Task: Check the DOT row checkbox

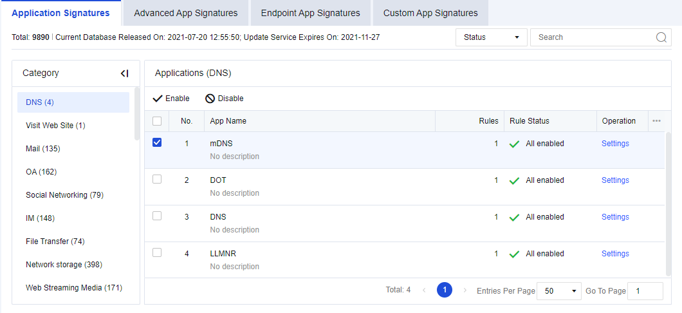Action: point(157,180)
